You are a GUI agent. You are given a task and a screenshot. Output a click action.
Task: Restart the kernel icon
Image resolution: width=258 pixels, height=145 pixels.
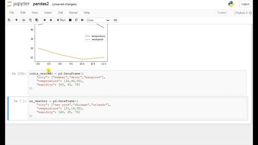76,20
